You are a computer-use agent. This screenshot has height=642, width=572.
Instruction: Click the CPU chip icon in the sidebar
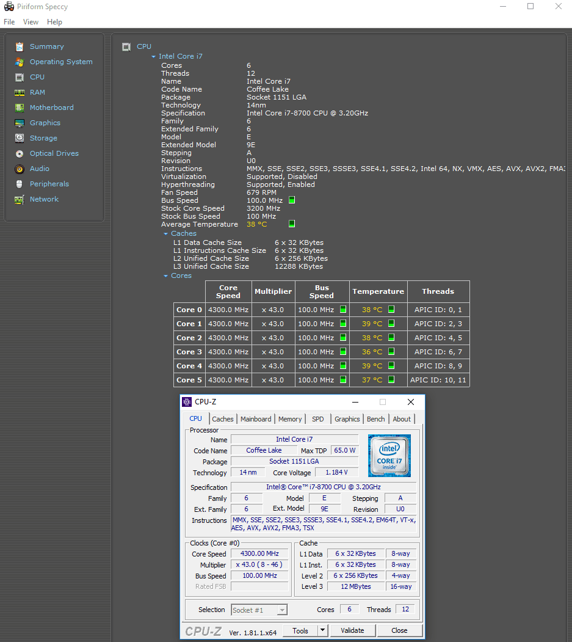tap(20, 77)
